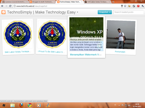
Task: Open Windows Explorer from taskbar
Action: 13,105
